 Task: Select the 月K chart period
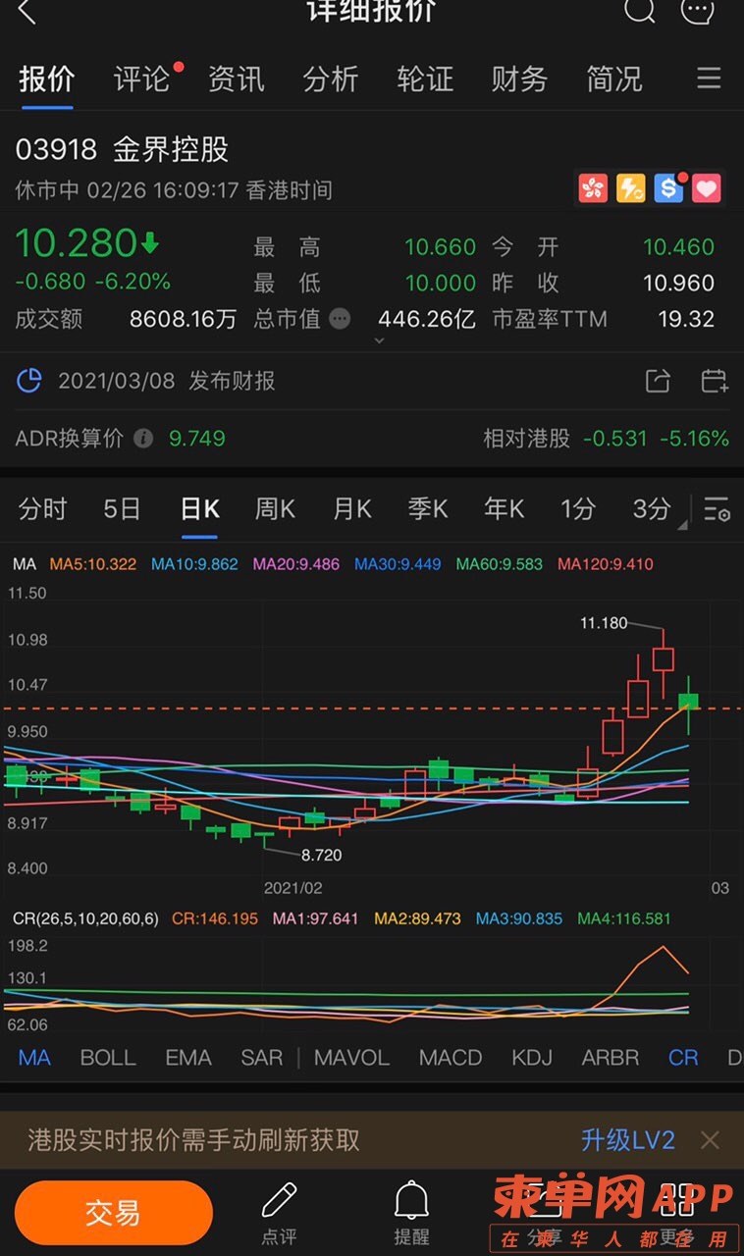coord(351,509)
